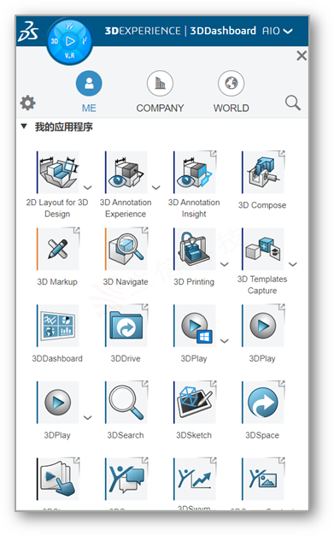Expand chevron next to 3D Printing
This screenshot has height=536, width=334.
click(225, 264)
